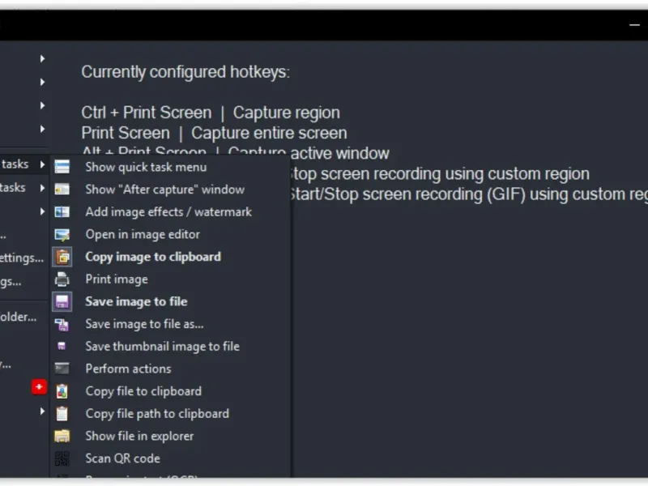Click the Perform actions terminal icon
The image size is (648, 486).
click(x=62, y=369)
